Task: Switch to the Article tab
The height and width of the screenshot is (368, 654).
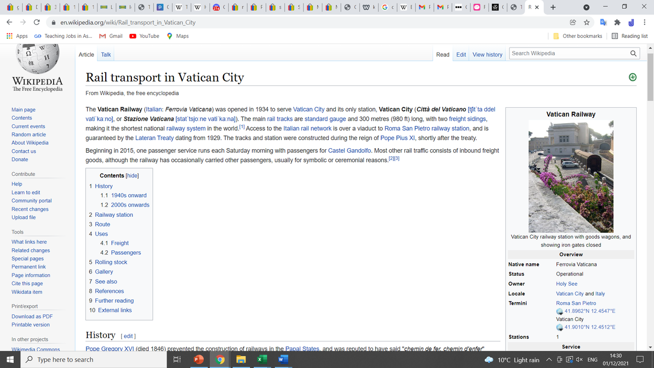Action: [x=86, y=55]
